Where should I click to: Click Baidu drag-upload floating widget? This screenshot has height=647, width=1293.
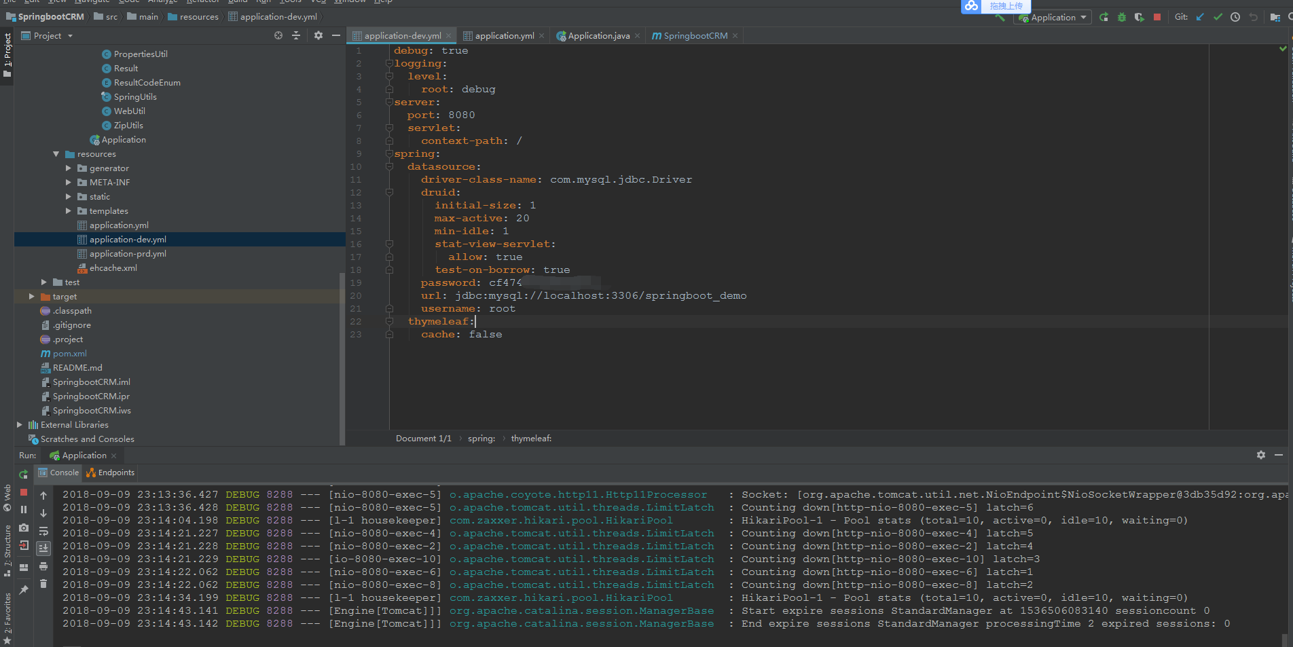(996, 6)
